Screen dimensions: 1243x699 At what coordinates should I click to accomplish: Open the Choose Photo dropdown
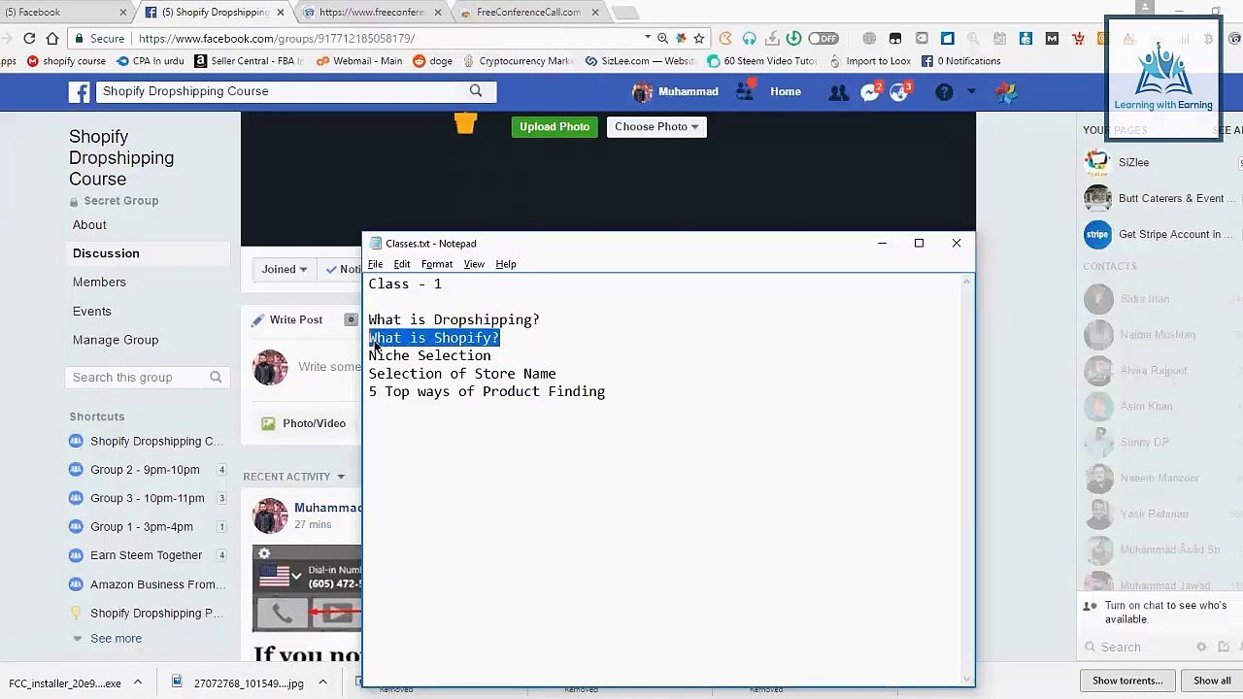656,126
